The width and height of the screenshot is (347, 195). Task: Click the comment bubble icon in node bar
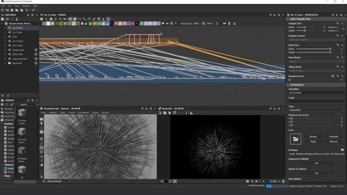point(163,23)
